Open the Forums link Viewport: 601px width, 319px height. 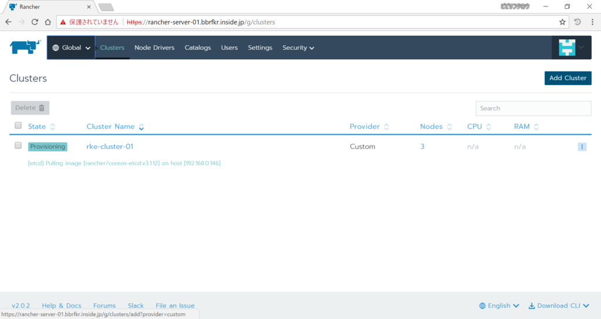(x=104, y=306)
